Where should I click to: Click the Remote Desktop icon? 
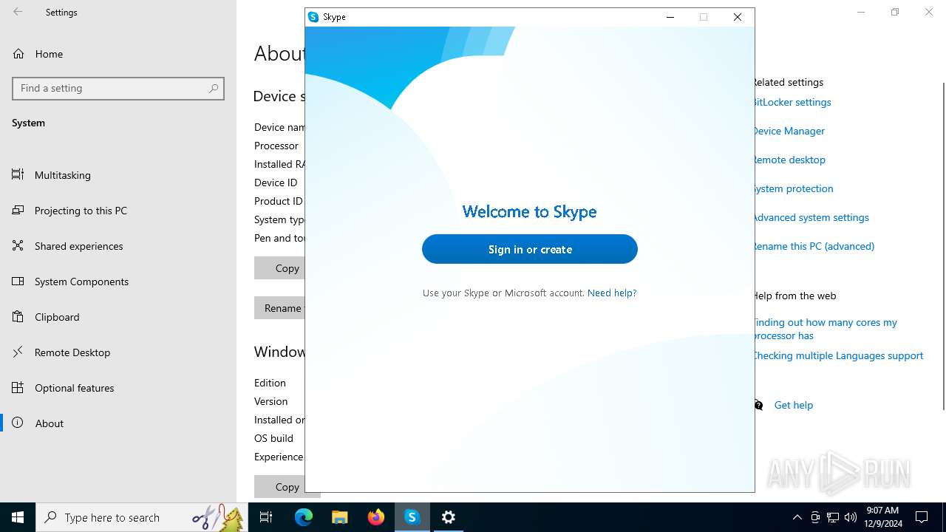(x=18, y=352)
